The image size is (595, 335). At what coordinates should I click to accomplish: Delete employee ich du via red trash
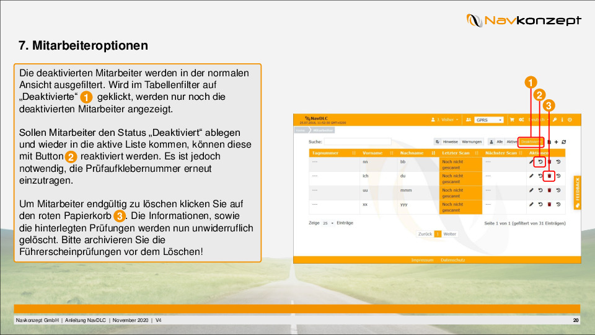549,176
